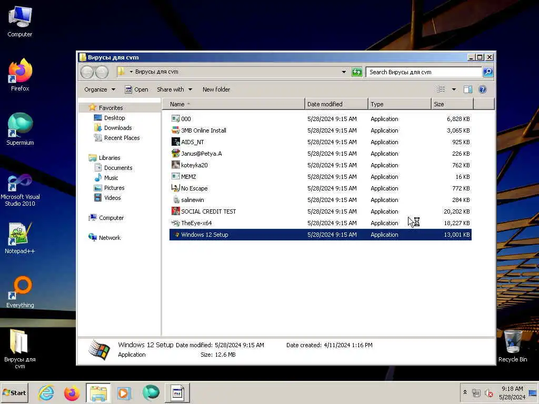Open Recent Places in navigation pane
539x404 pixels.
122,138
